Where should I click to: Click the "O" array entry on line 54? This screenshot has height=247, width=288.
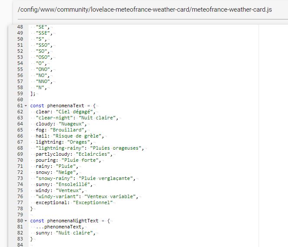tap(40, 63)
